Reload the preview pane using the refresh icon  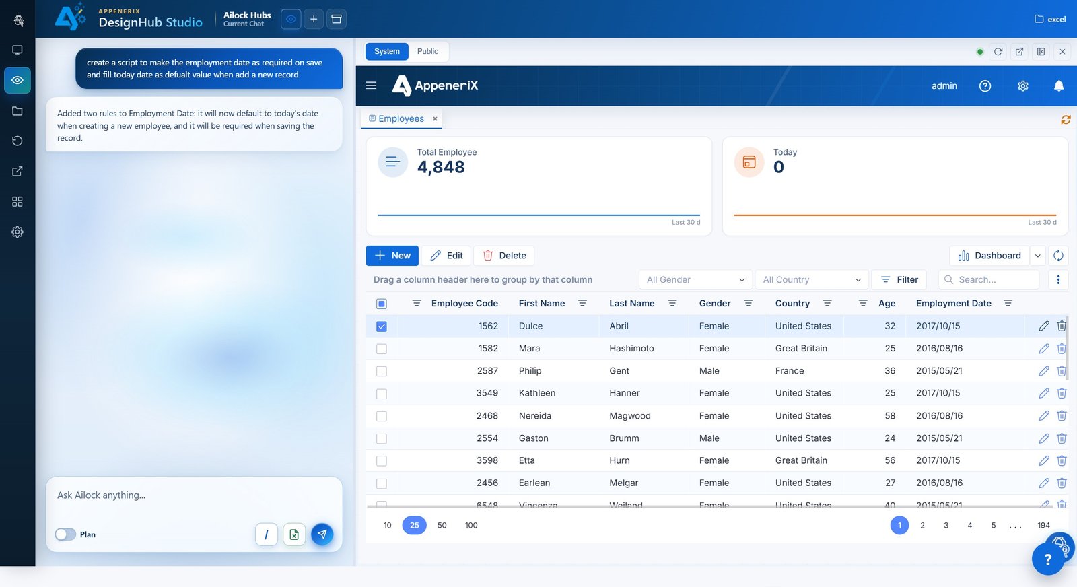(998, 52)
